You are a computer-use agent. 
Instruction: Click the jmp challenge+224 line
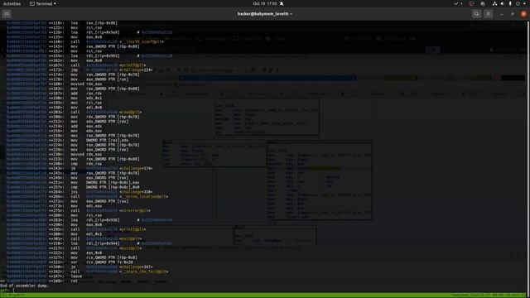click(x=79, y=70)
